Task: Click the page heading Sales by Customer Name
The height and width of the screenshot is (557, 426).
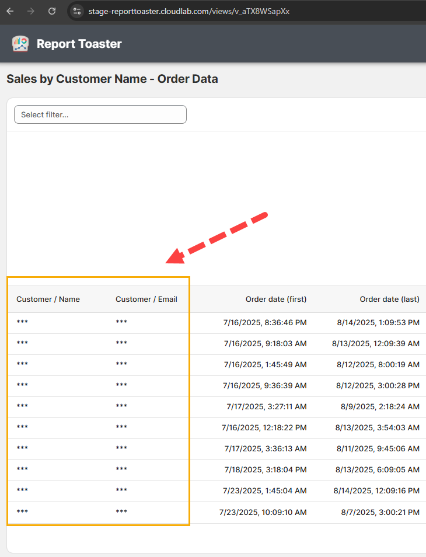Action: click(112, 79)
